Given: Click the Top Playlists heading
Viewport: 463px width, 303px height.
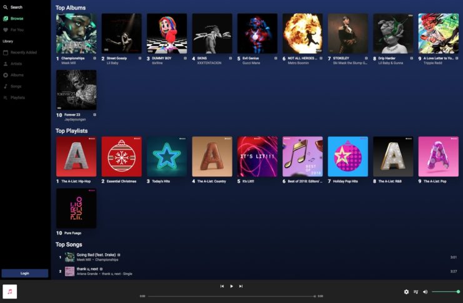Looking at the screenshot, I should point(71,131).
